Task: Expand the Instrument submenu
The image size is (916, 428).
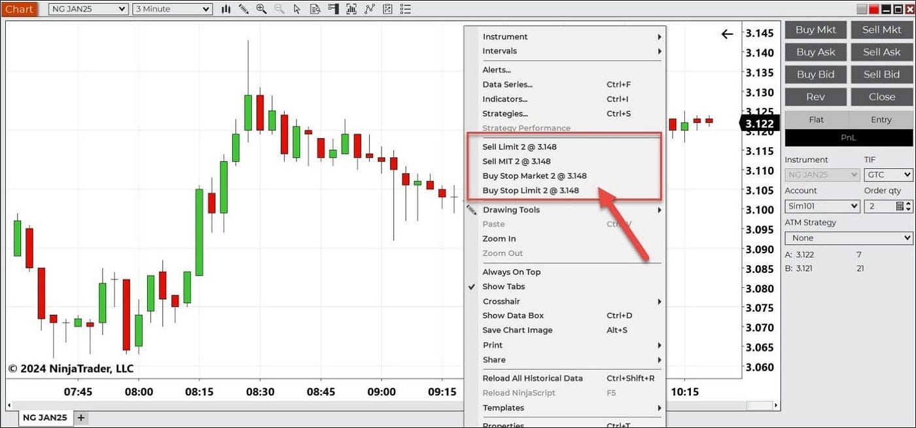Action: 565,37
